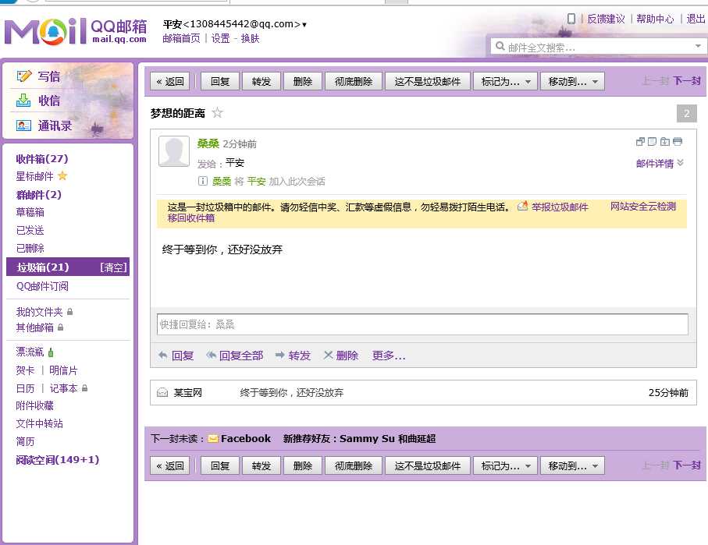Open 日历 link
The width and height of the screenshot is (708, 545).
(25, 388)
